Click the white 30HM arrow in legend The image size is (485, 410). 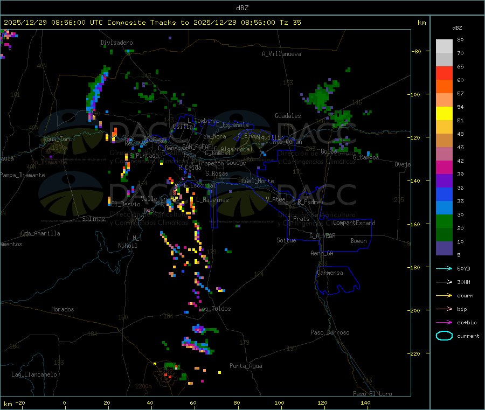tap(444, 282)
